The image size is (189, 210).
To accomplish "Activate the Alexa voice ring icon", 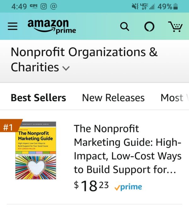I will [x=149, y=26].
